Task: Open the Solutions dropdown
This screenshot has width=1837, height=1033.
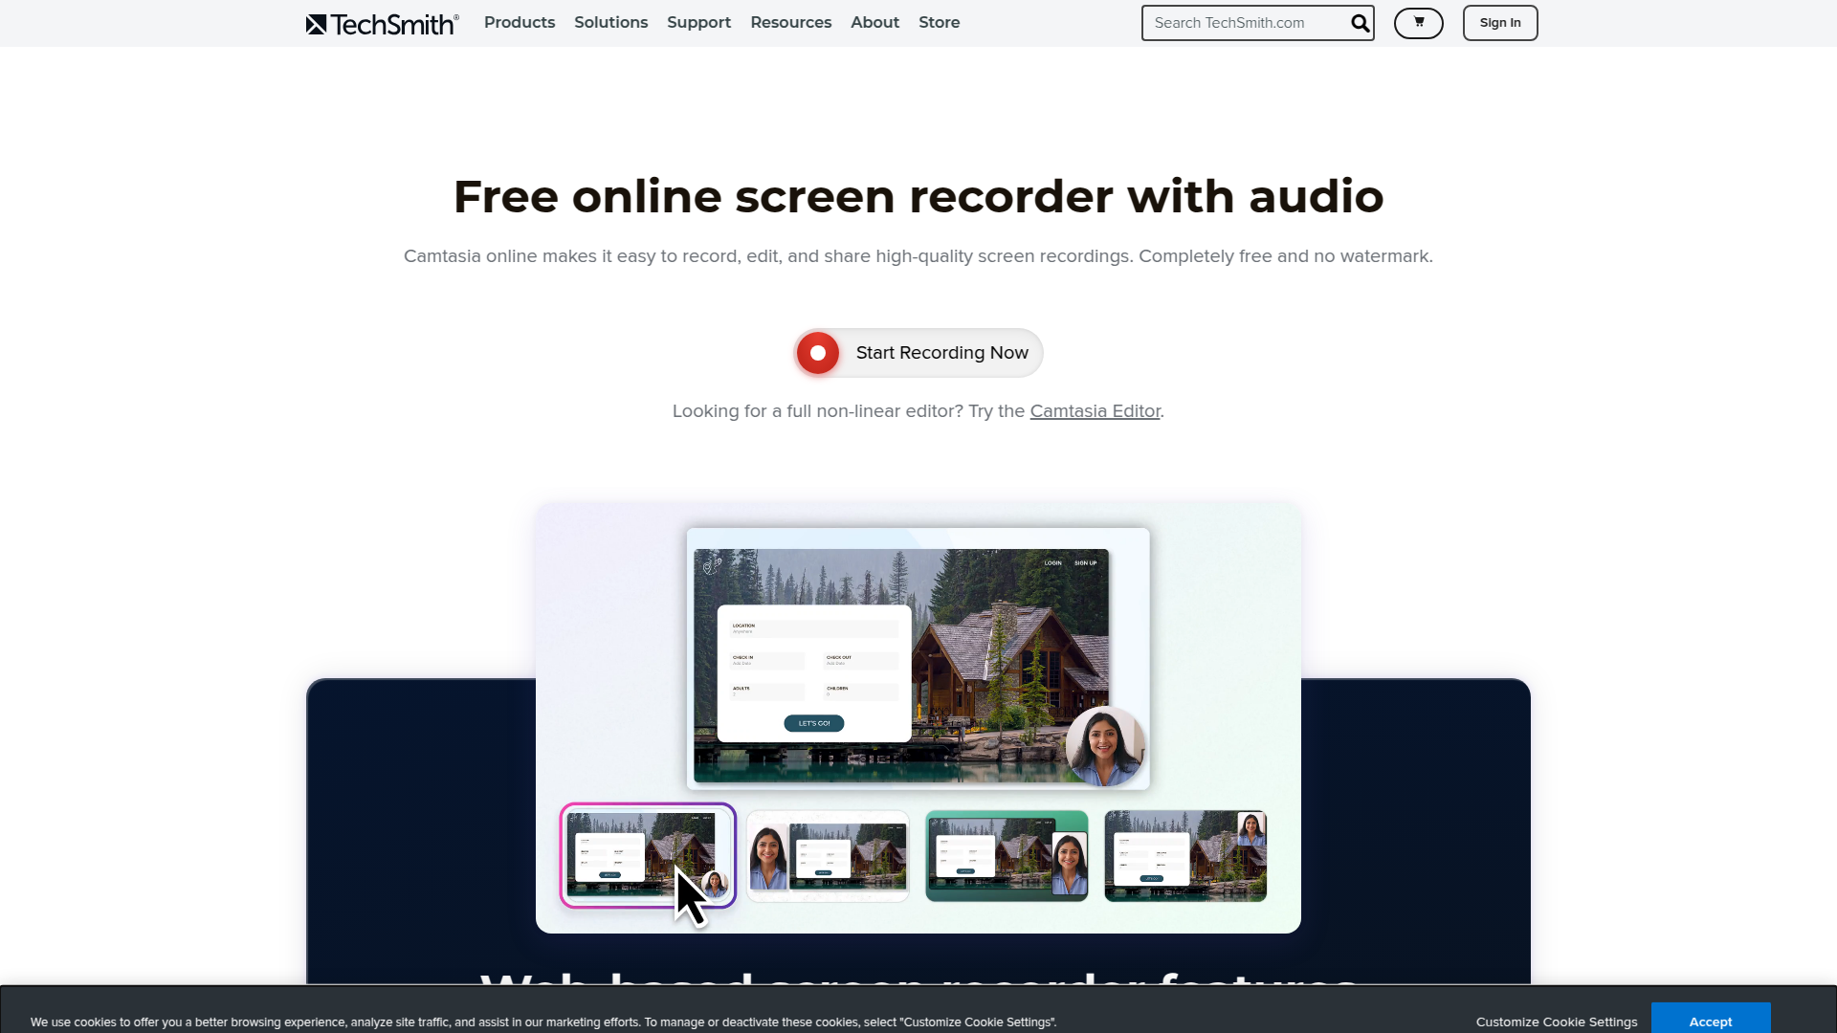Action: coord(610,22)
